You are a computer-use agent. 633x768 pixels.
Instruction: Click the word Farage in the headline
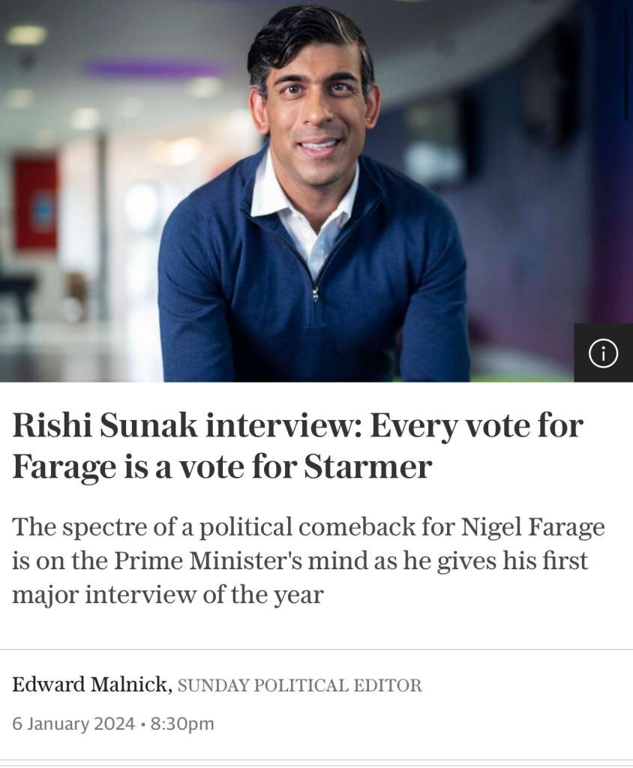[64, 466]
